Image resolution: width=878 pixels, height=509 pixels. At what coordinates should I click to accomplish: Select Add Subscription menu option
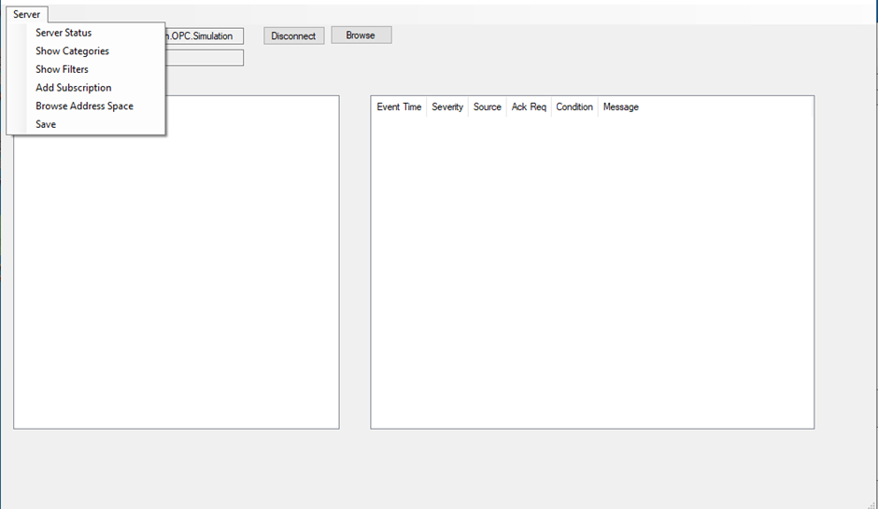73,88
